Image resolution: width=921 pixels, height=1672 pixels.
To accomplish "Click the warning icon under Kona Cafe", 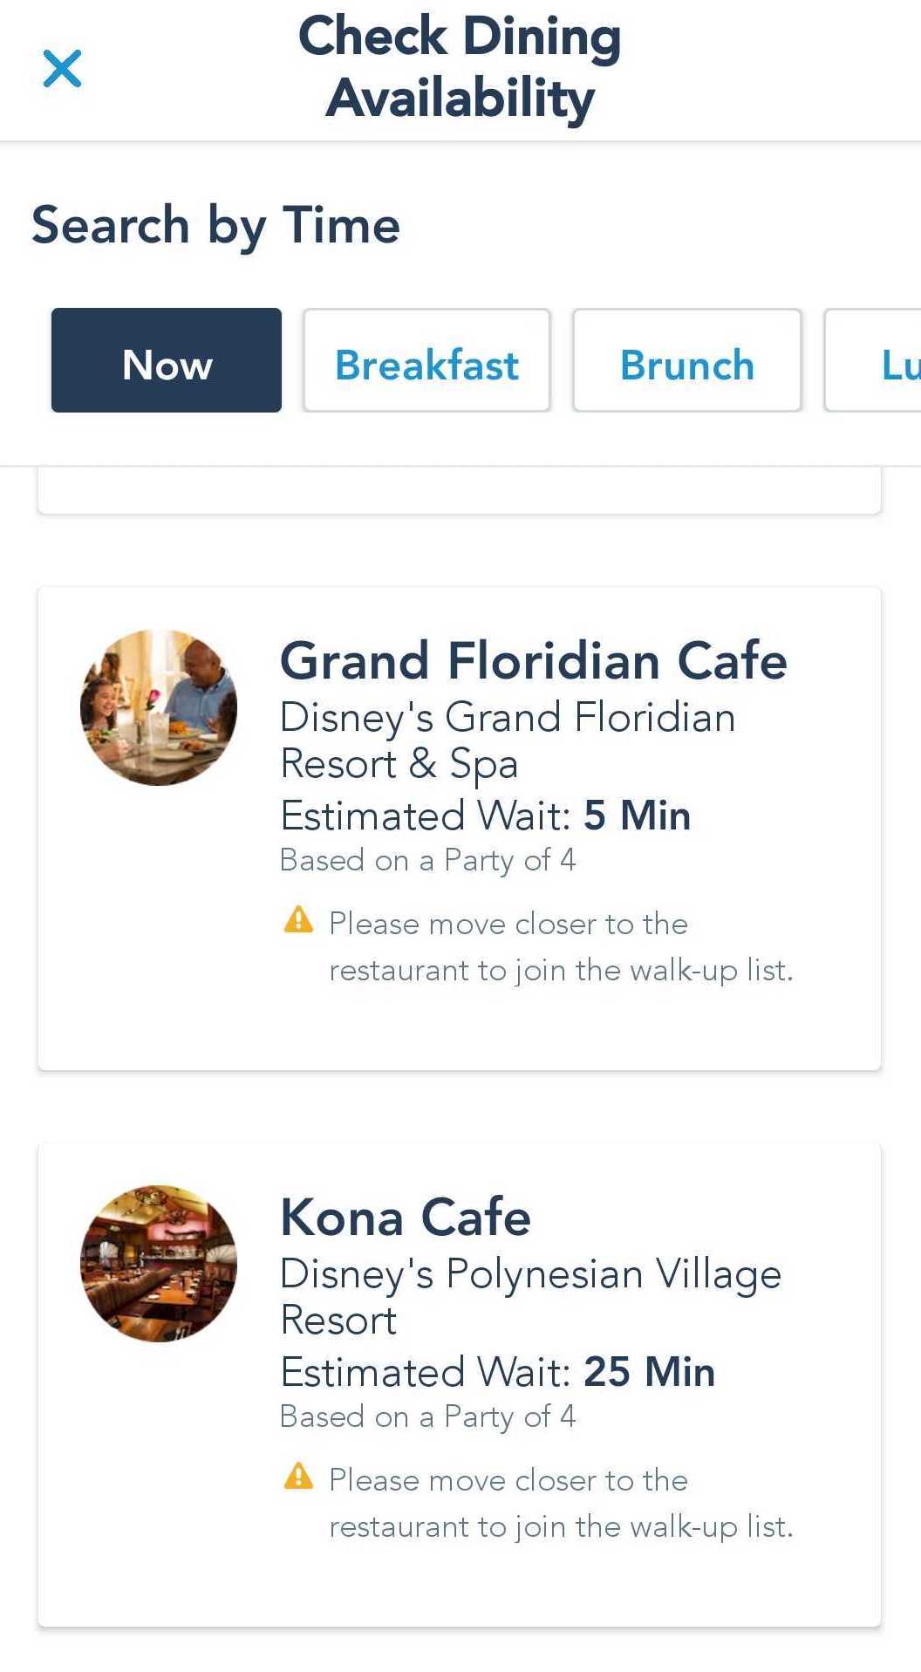I will 298,1476.
